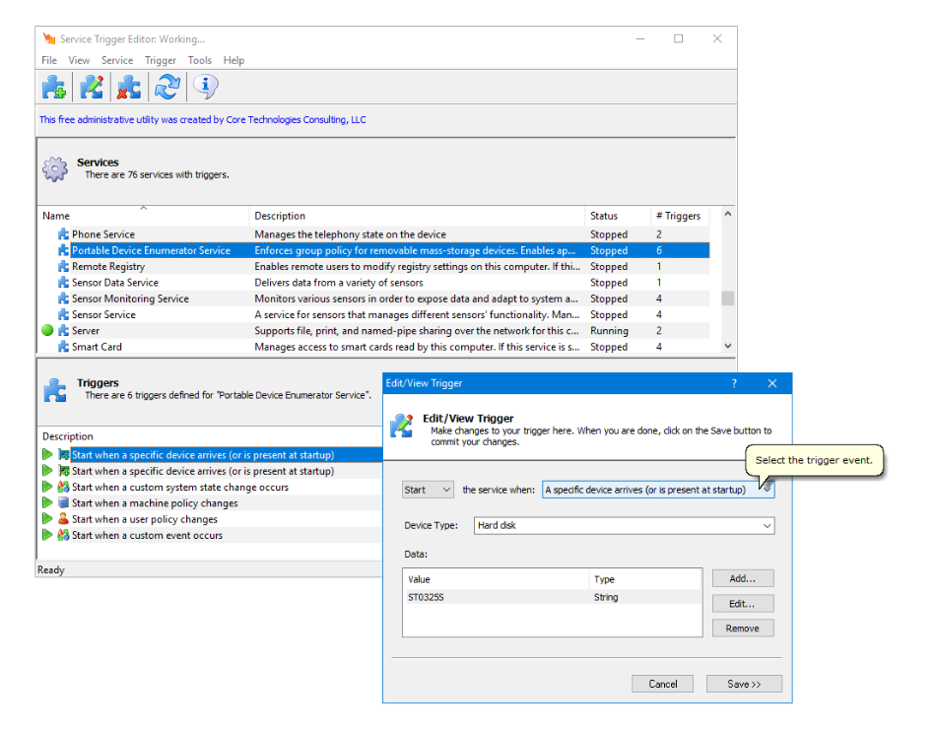Screen dimensions: 934x730
Task: Cancel the Edit/View Trigger dialog
Action: click(x=662, y=683)
